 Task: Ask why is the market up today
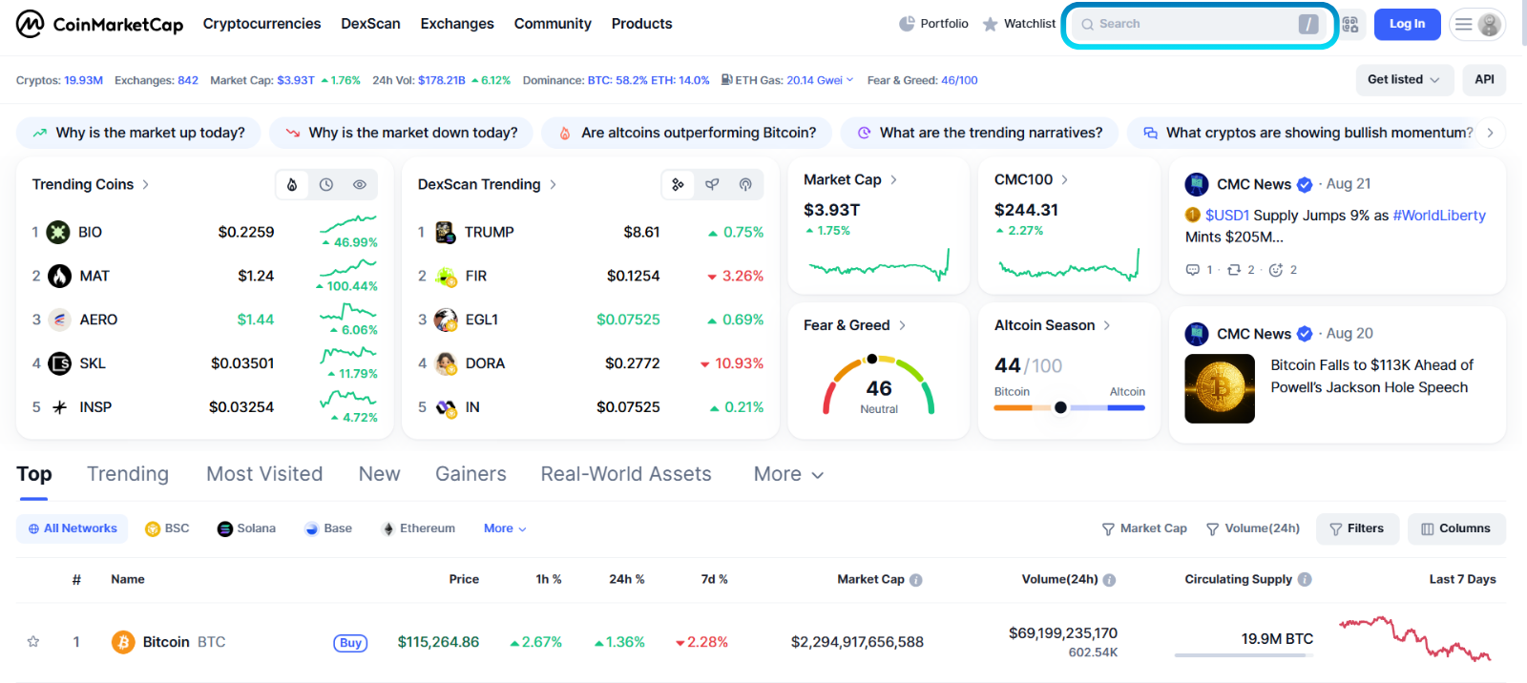point(138,133)
